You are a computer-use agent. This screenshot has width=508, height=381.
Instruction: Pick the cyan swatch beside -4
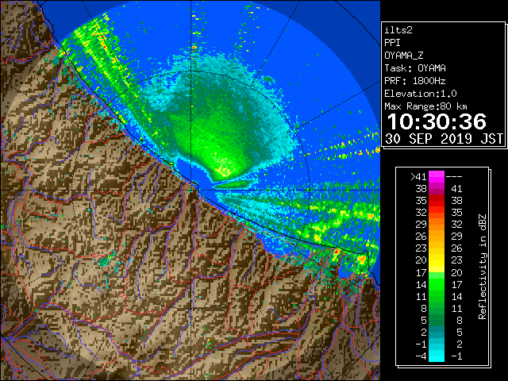tap(437, 356)
